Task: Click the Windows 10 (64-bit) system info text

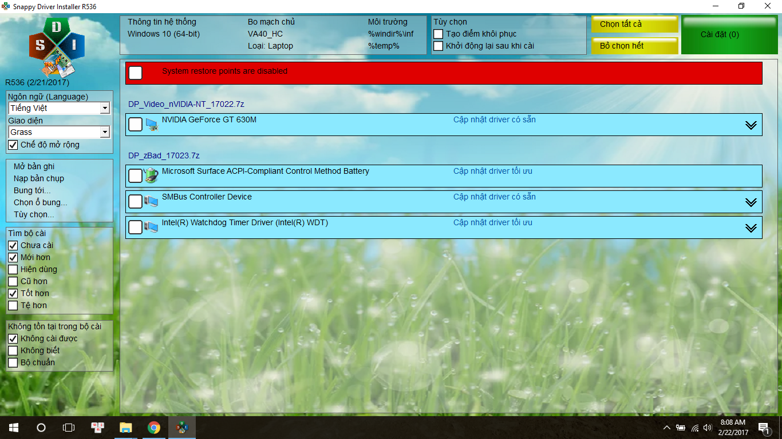Action: point(164,34)
